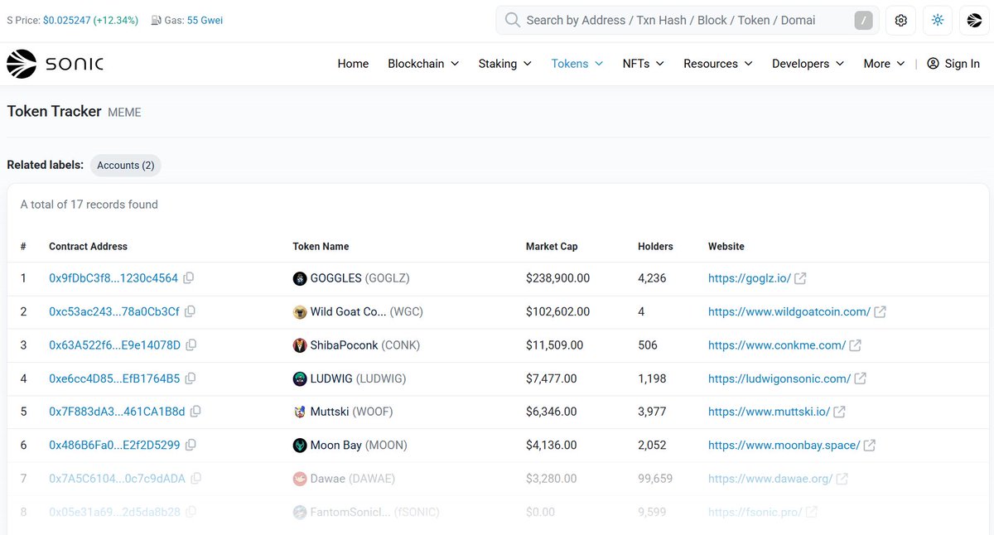Click the search magnifier icon
Screen dimensions: 994x535
click(x=513, y=20)
